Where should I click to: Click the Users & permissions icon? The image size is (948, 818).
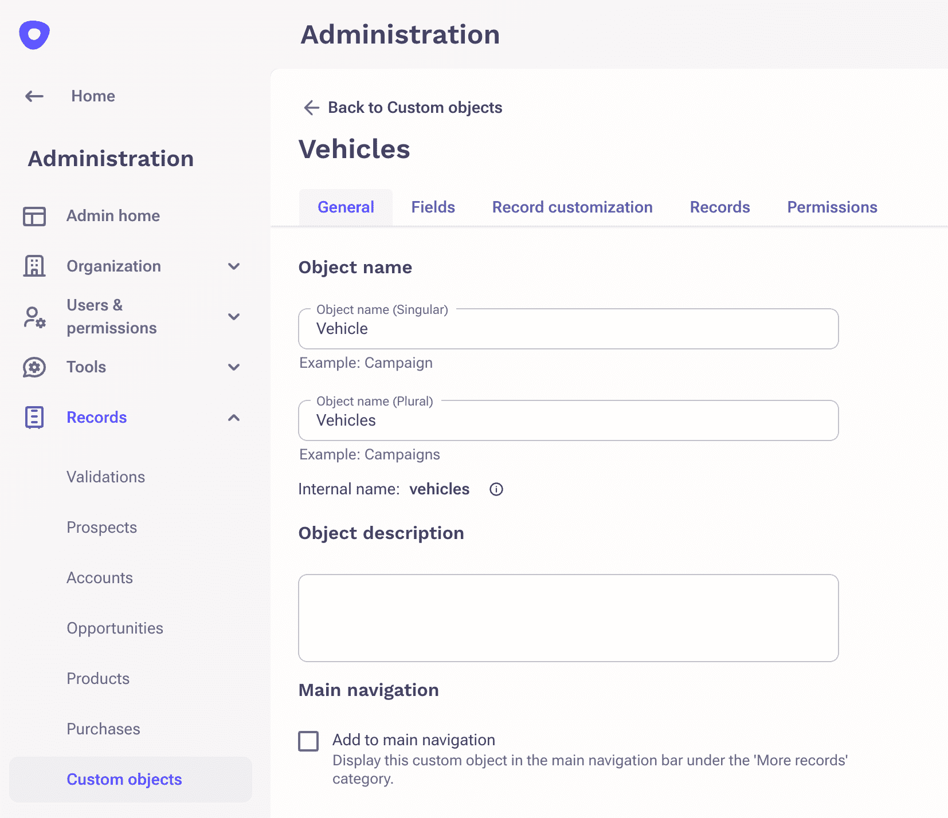pyautogui.click(x=34, y=317)
